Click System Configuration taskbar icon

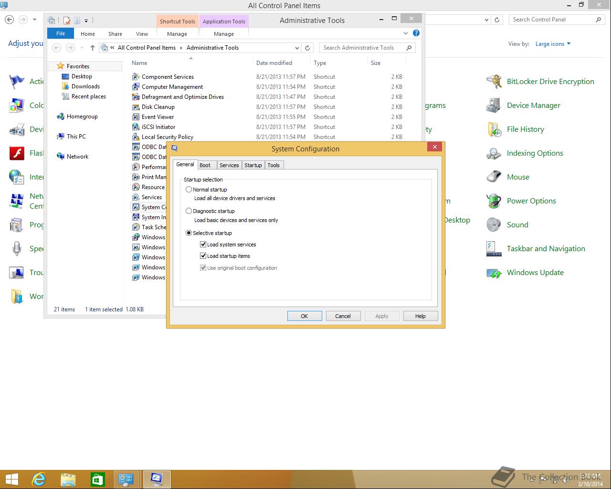[157, 479]
